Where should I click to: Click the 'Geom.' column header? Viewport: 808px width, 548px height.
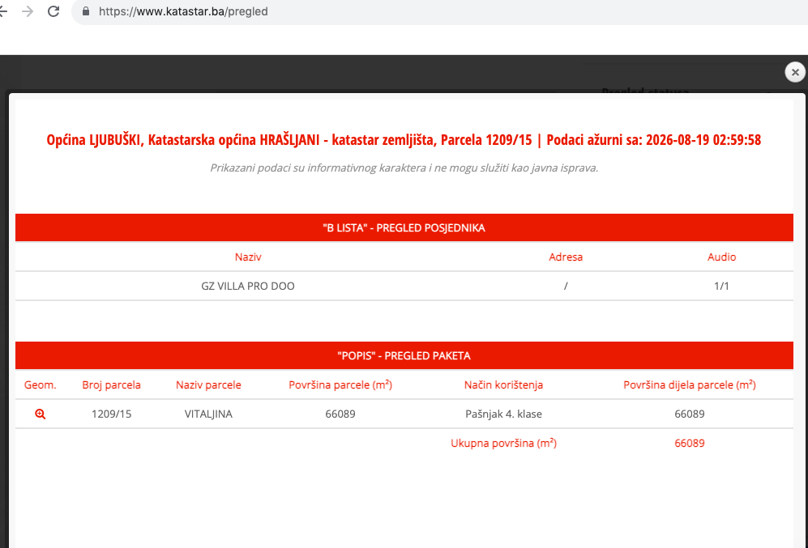41,384
